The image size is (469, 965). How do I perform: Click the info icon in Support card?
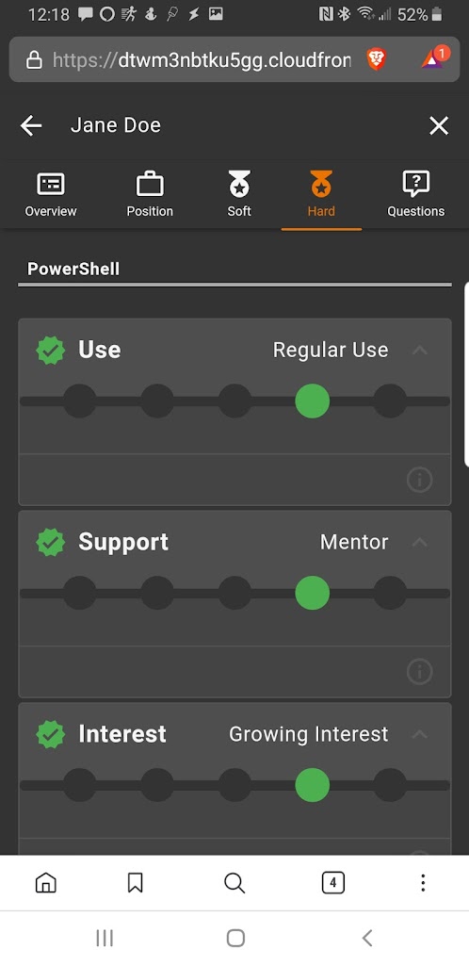pos(420,672)
